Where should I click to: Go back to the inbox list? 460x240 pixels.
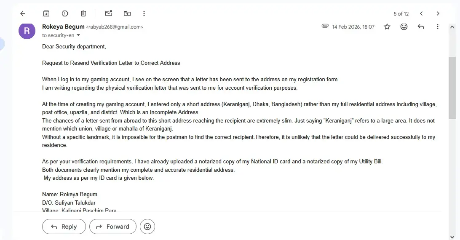click(23, 13)
